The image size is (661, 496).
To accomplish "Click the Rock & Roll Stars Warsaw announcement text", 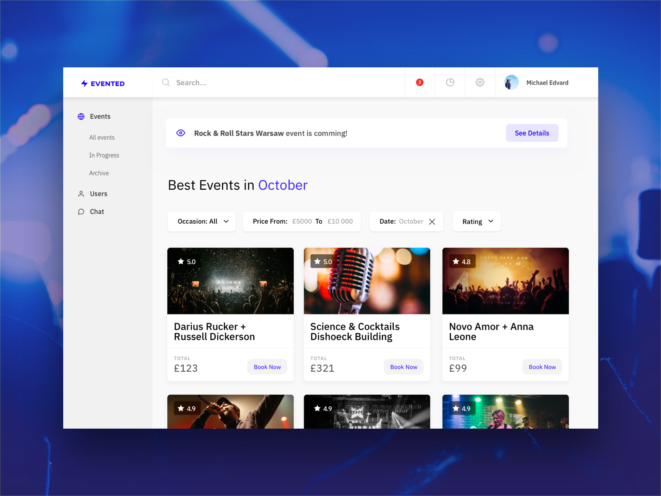I will tap(271, 134).
